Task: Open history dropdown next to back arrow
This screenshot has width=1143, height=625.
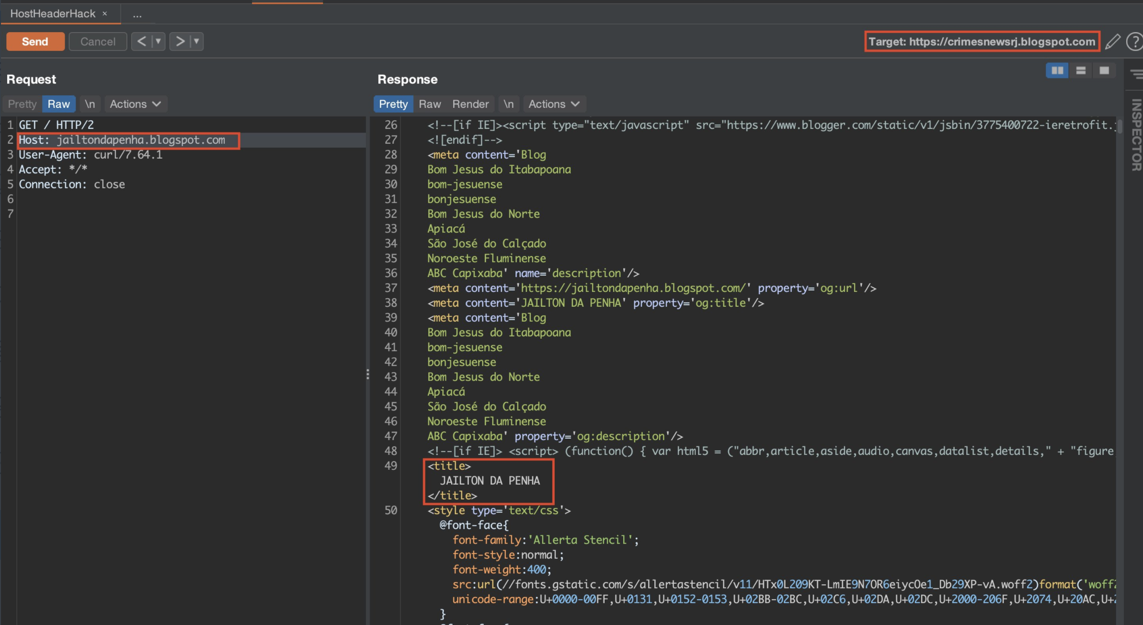Action: click(x=158, y=41)
